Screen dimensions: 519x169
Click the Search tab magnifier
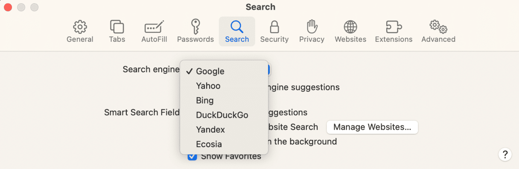[x=237, y=27]
